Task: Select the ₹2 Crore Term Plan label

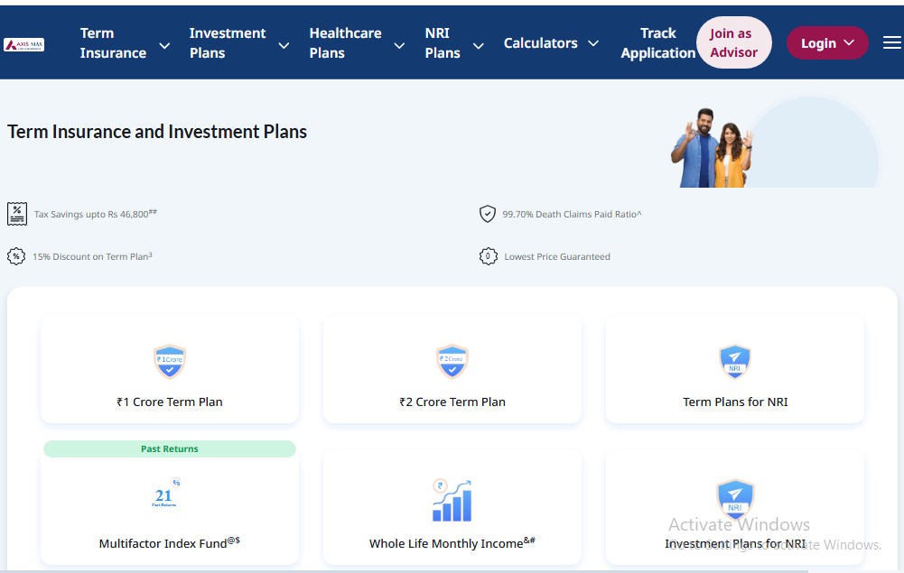Action: (452, 402)
